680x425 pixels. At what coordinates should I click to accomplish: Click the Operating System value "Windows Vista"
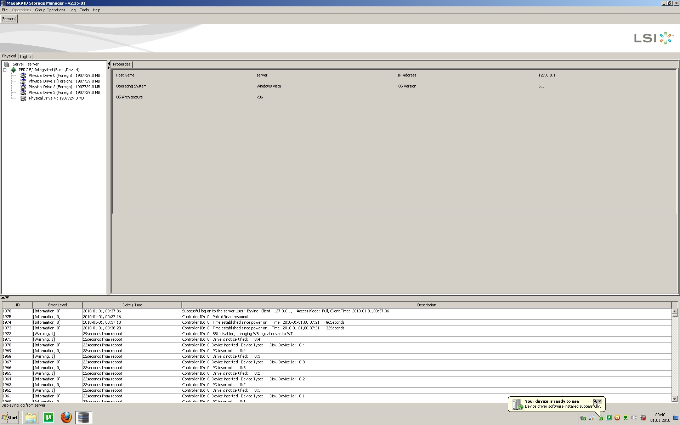(269, 86)
